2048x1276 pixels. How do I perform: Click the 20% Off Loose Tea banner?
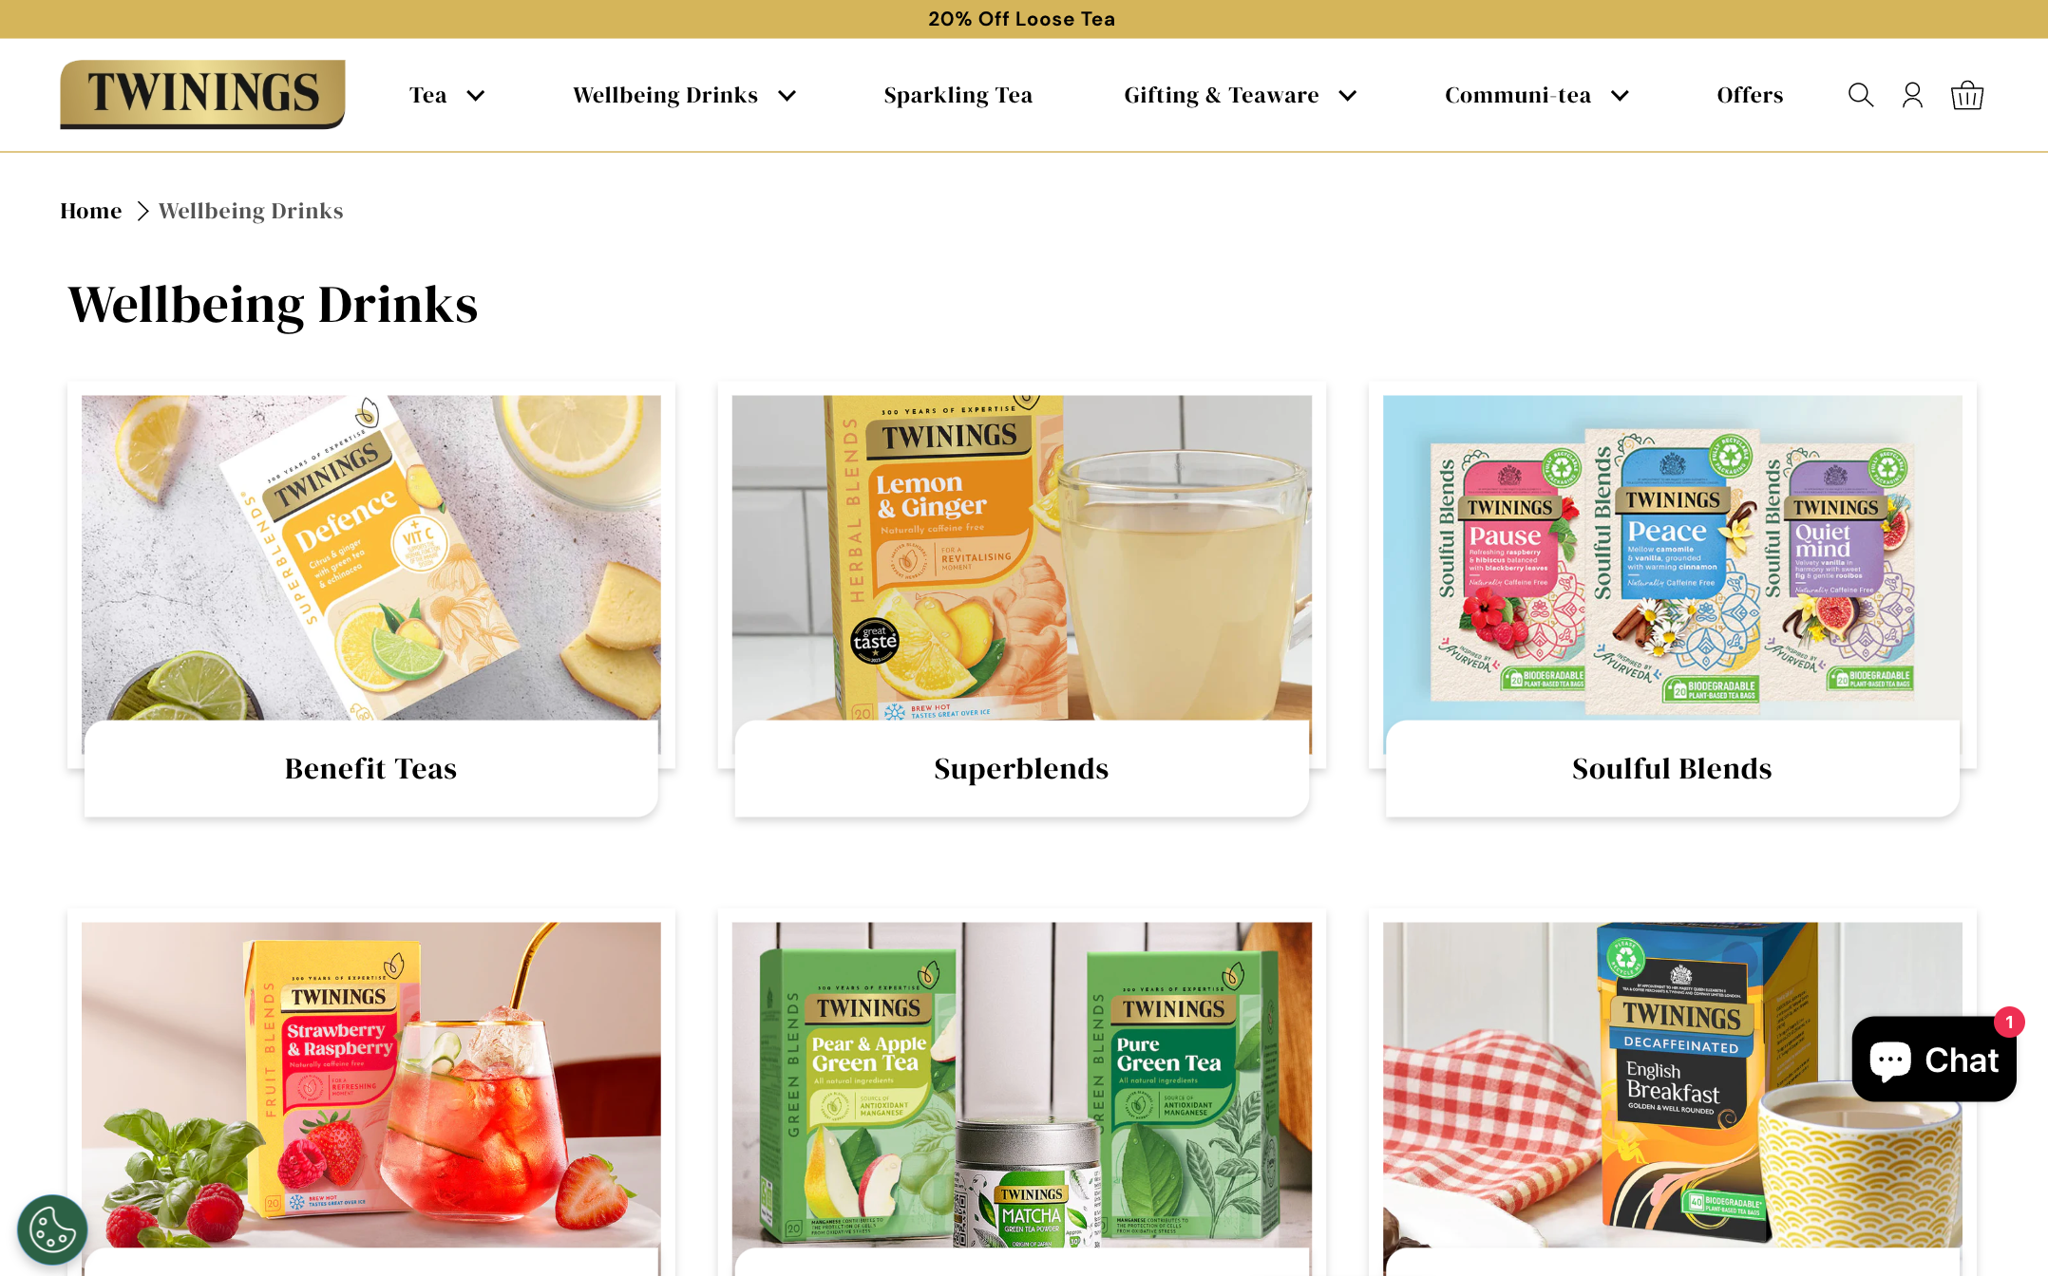[x=1022, y=19]
